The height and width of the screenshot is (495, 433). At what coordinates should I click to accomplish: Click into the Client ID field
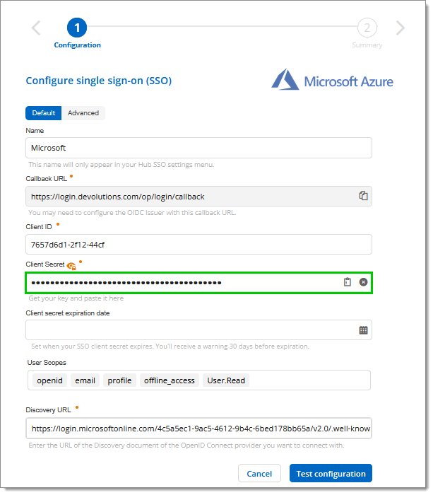(x=198, y=244)
